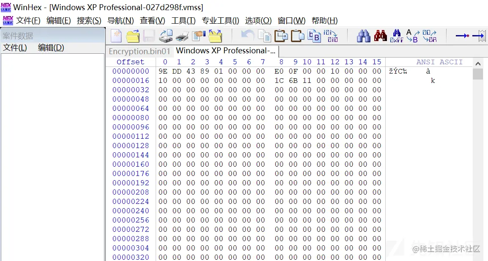Viewport: 488px width, 261px height.
Task: Open 文件(L) in the case data panel
Action: click(15, 48)
